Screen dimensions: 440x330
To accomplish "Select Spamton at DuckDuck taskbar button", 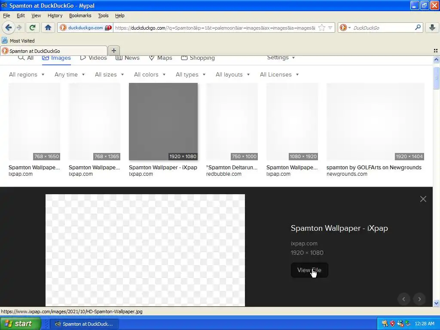I will [x=85, y=324].
